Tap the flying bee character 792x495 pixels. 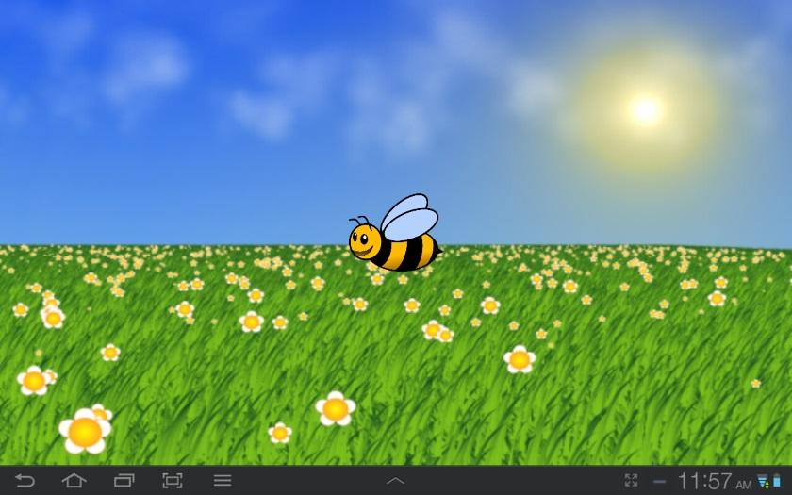395,233
